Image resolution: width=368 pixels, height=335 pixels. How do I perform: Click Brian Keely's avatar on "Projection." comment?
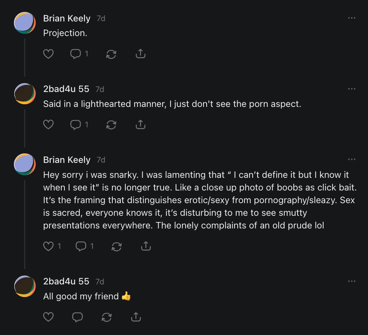25,23
